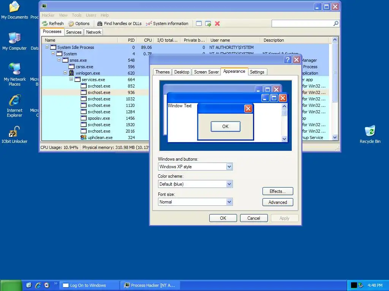Open System information graph window

coord(167,23)
